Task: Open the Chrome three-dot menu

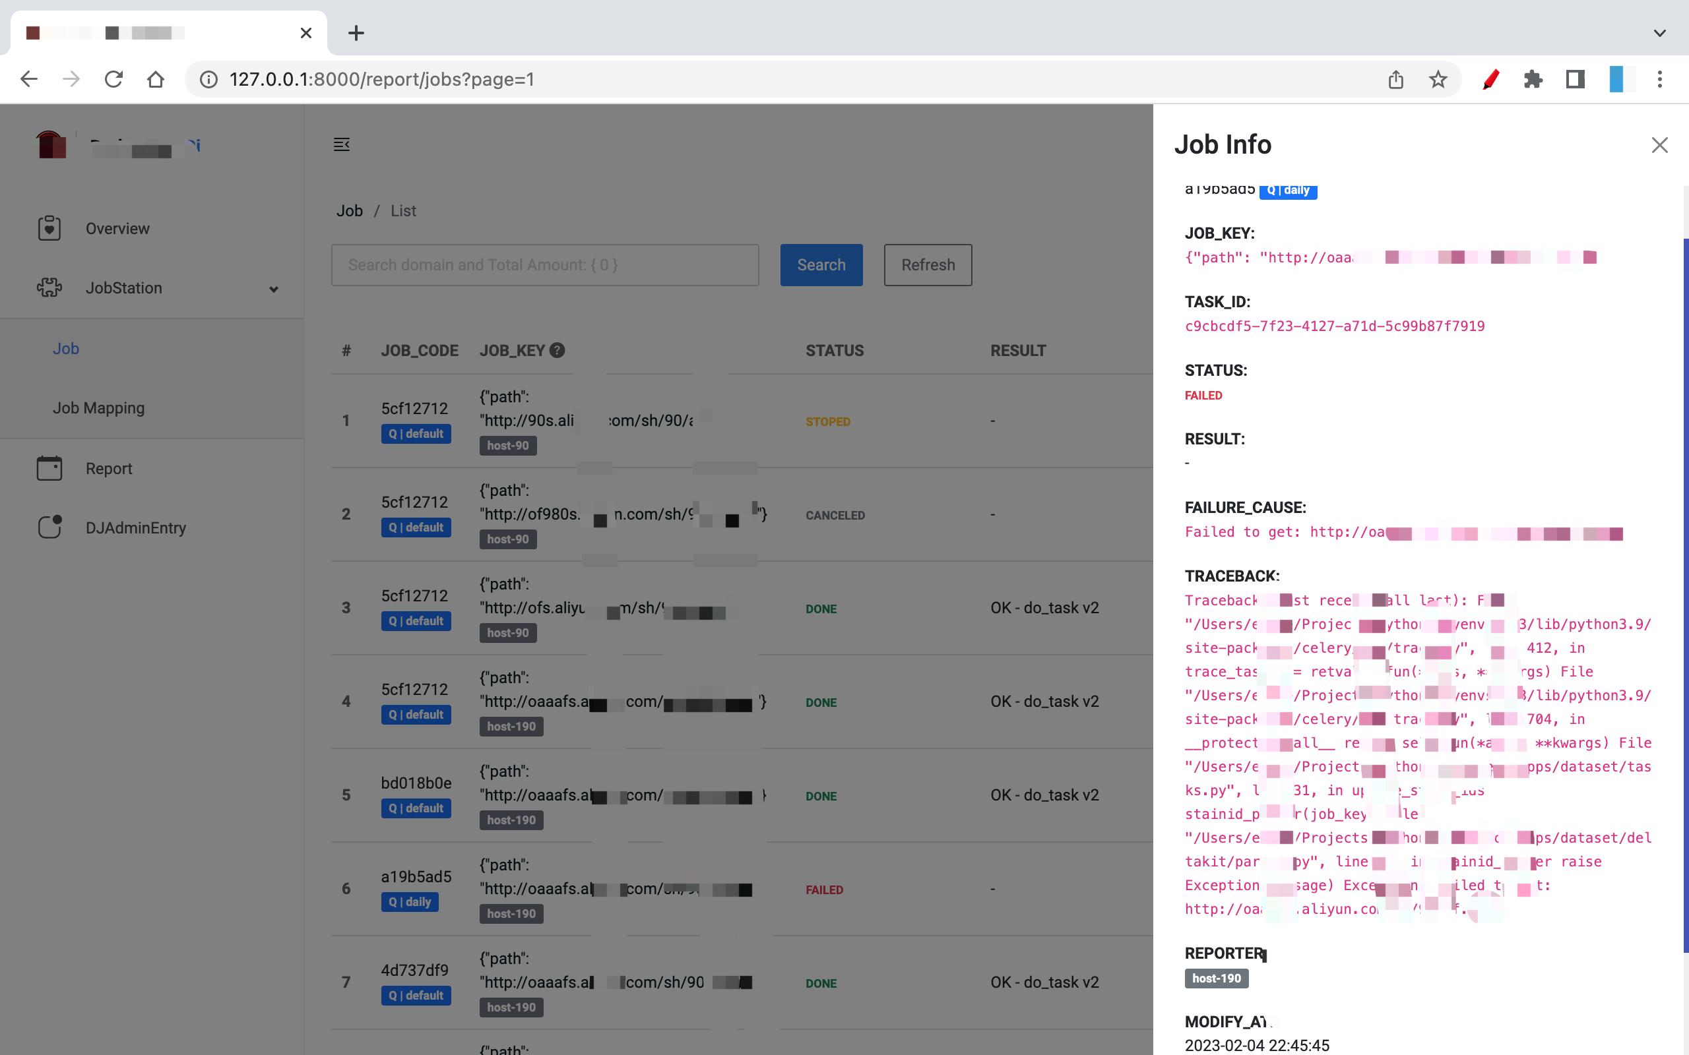Action: click(1660, 80)
